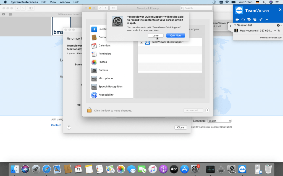283x176 pixels.
Task: Open the TeamViewer chat bubbles icon
Action: [249, 20]
